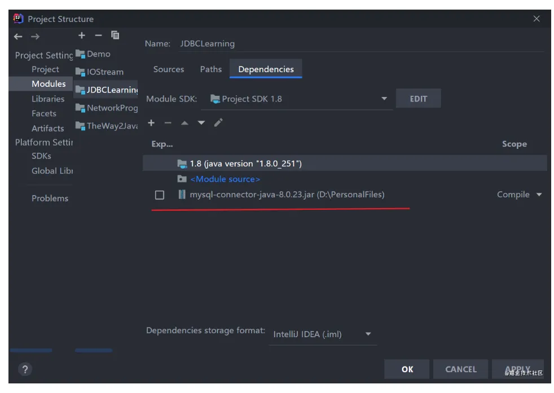Open Libraries settings section
554x393 pixels.
click(48, 99)
